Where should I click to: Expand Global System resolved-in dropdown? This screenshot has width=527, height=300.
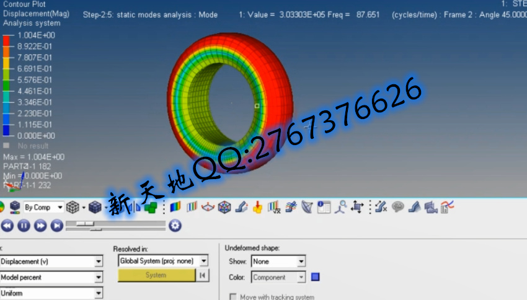[204, 262]
